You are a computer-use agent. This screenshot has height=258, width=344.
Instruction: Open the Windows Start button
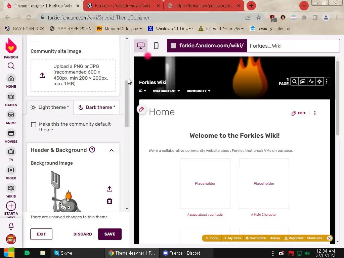click(9, 253)
